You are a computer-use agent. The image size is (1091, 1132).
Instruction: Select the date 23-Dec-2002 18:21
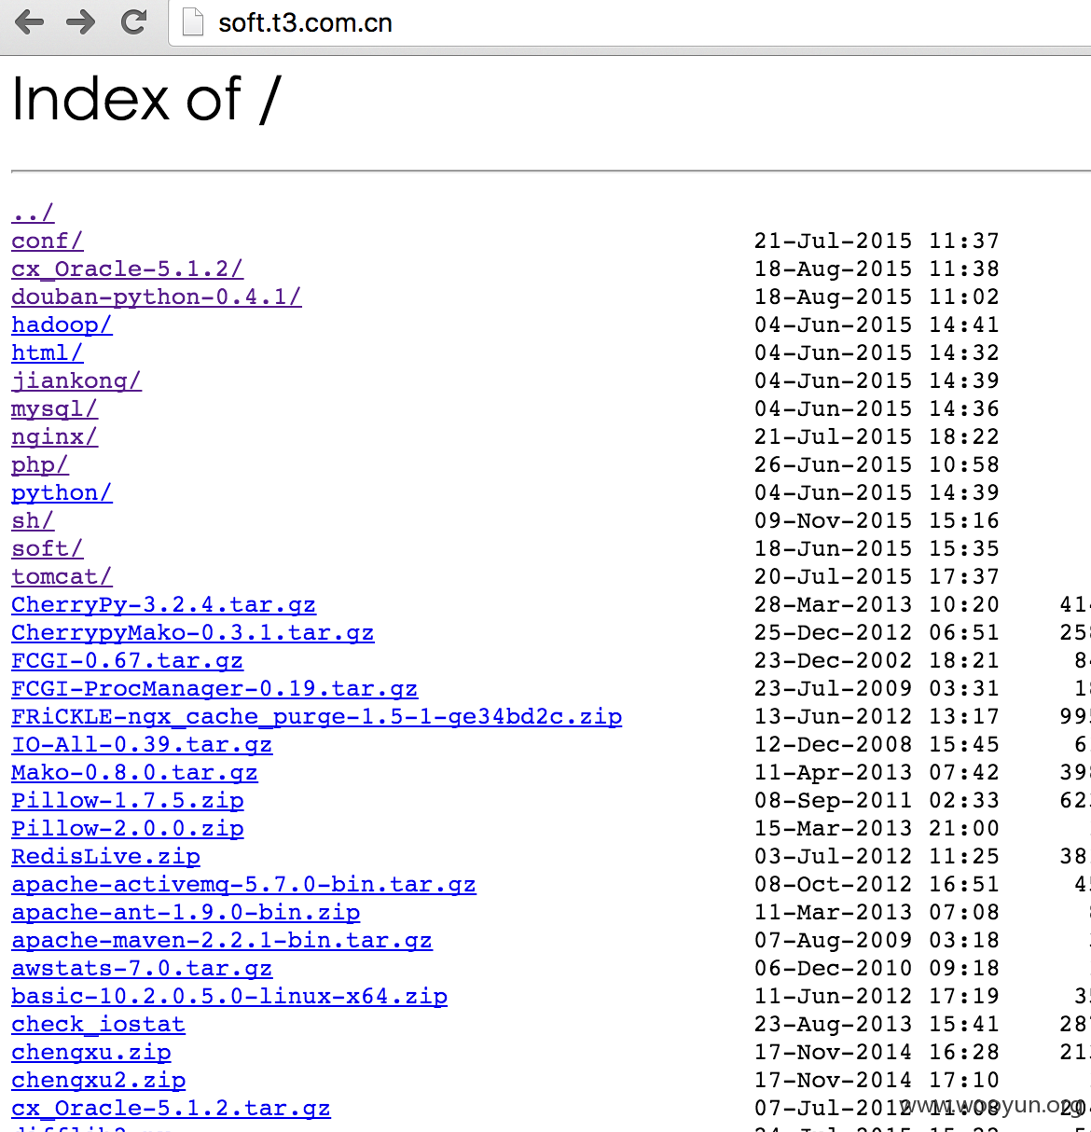pyautogui.click(x=877, y=660)
